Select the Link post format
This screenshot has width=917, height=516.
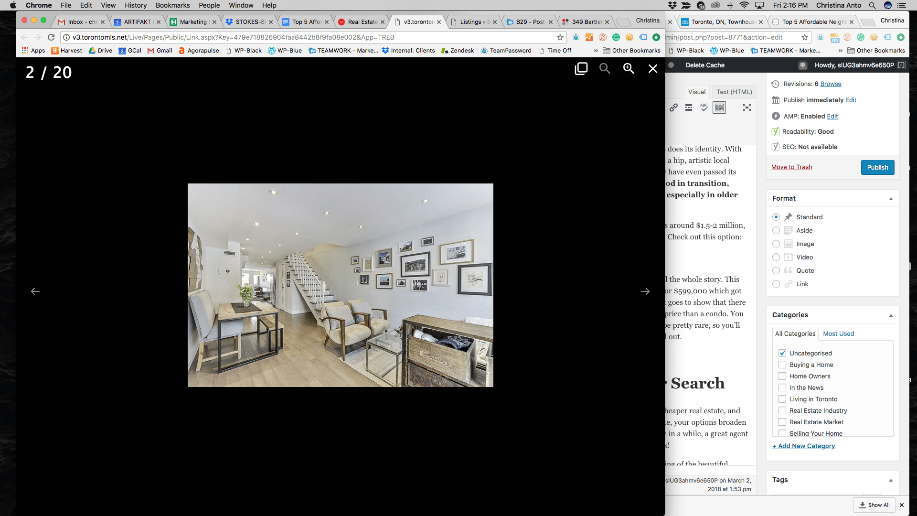point(776,284)
